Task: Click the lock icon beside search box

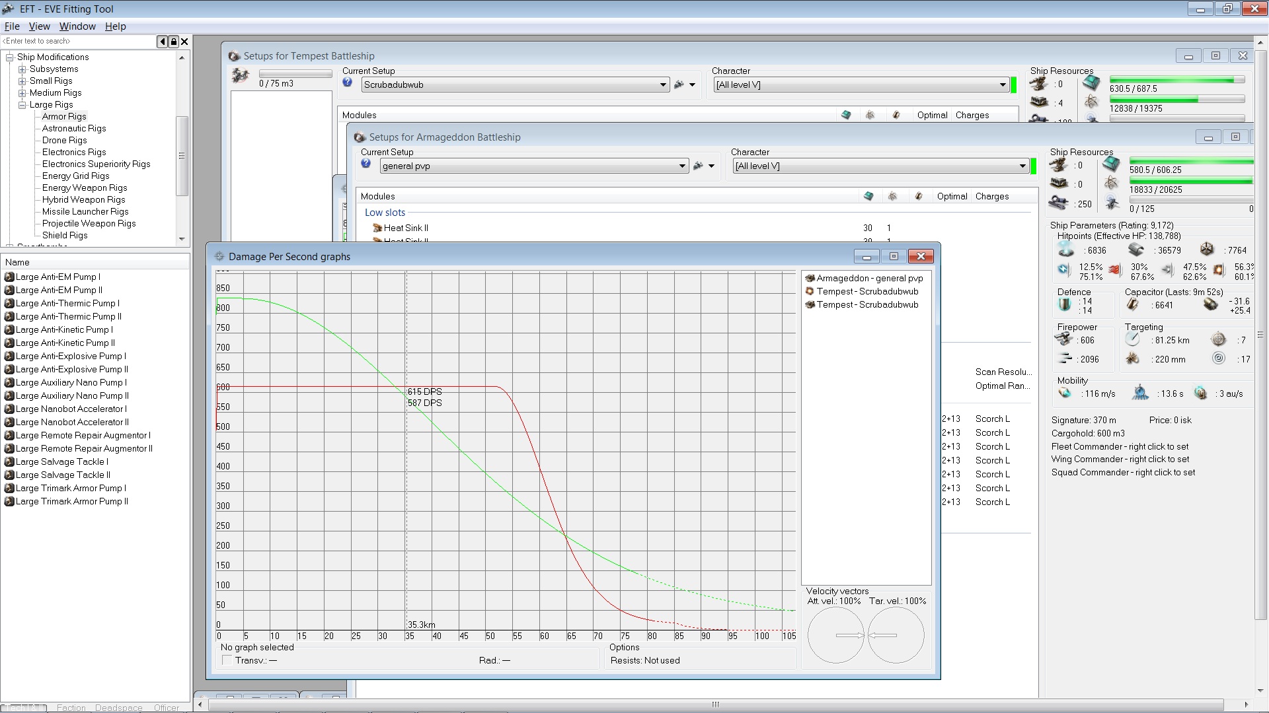Action: 174,42
